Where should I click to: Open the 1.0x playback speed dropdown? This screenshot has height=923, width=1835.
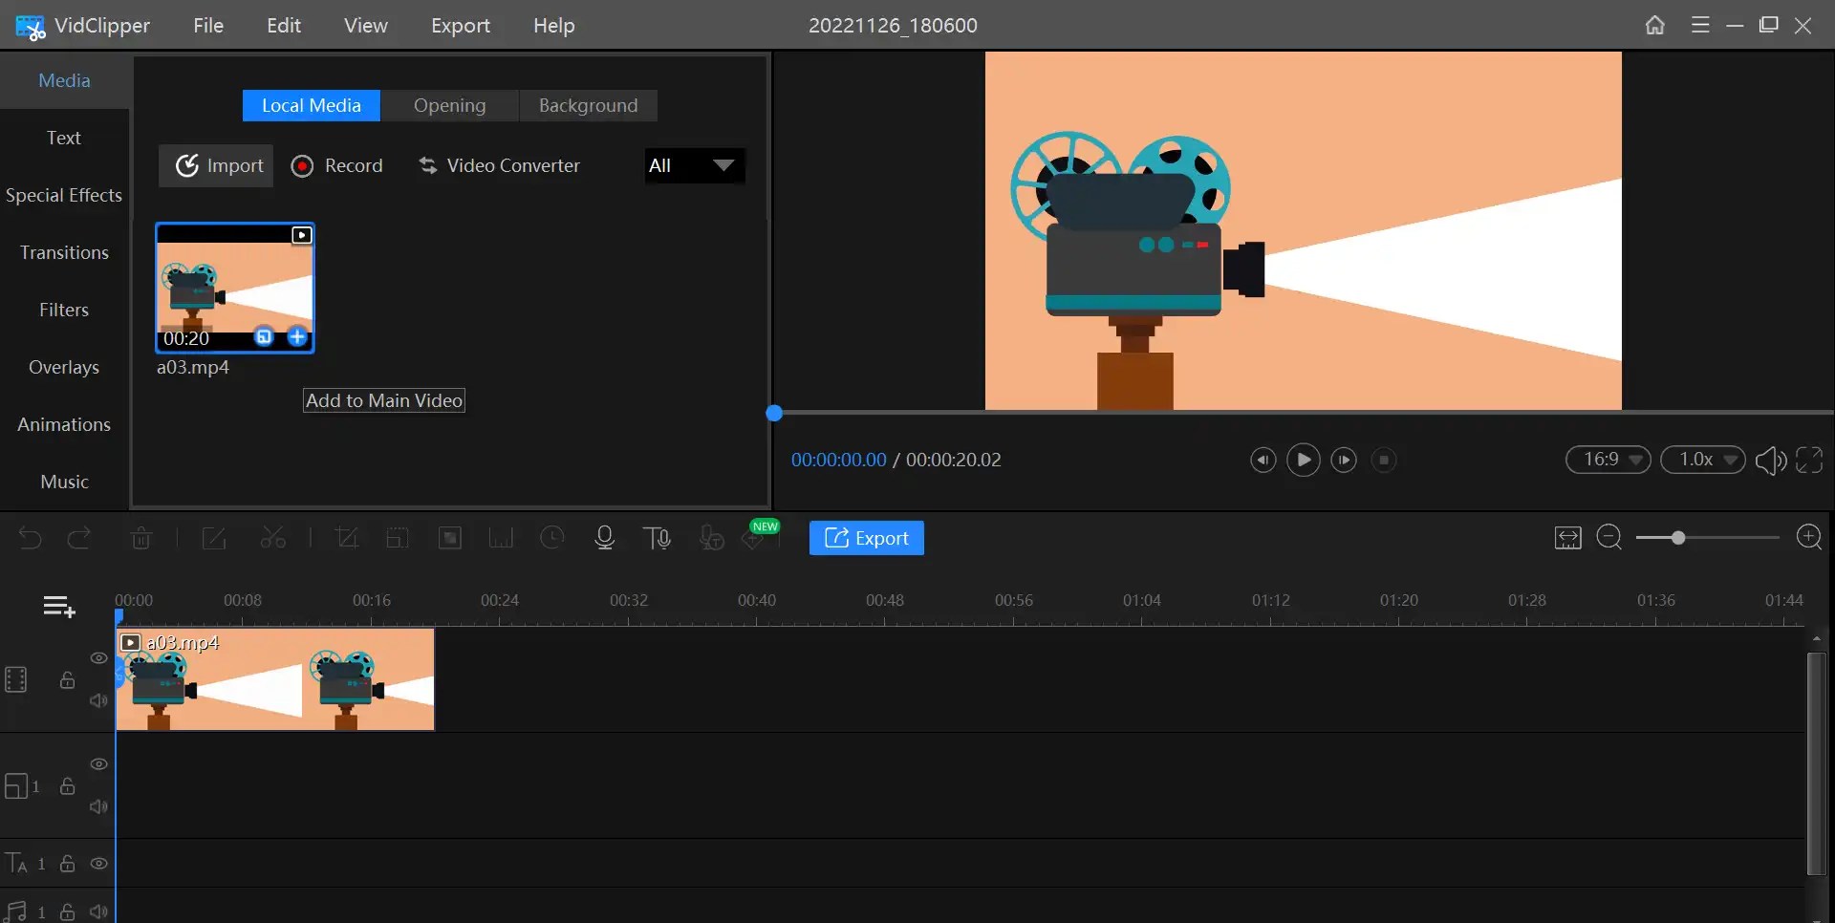[x=1702, y=460]
